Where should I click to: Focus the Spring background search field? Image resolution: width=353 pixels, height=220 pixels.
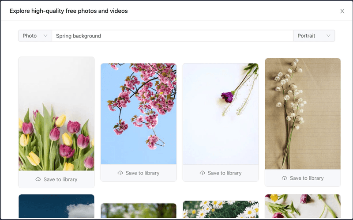point(172,36)
